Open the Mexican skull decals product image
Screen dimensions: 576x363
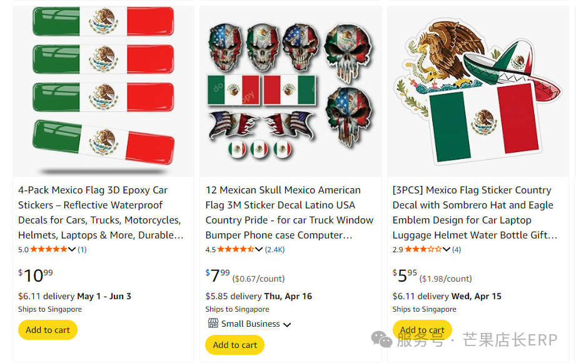290,91
